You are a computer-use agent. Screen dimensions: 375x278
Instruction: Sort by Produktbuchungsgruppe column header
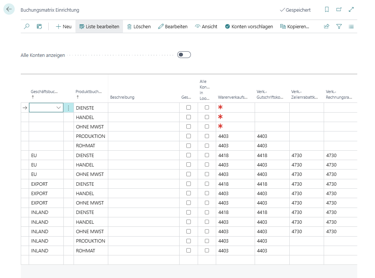point(89,92)
